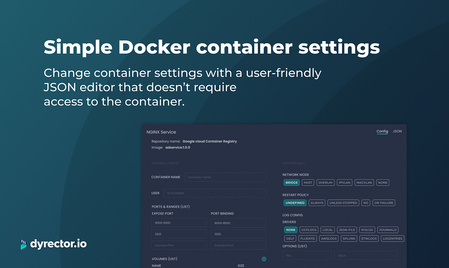Click the log options Key field
The height and width of the screenshot is (268, 449).
[x=307, y=255]
